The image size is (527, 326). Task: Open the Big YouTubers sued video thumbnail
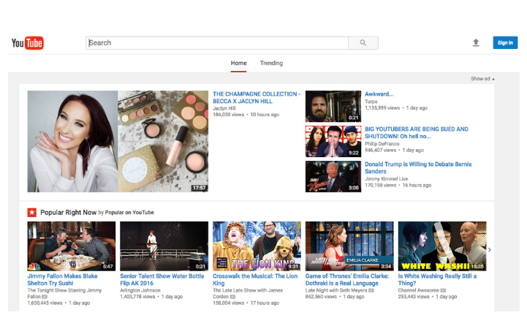click(x=333, y=142)
